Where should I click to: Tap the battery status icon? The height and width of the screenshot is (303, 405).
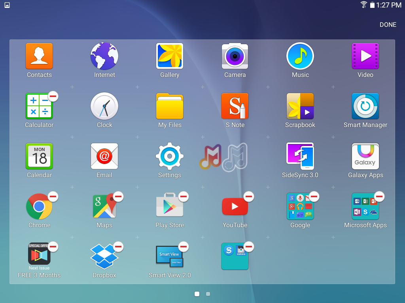click(372, 5)
